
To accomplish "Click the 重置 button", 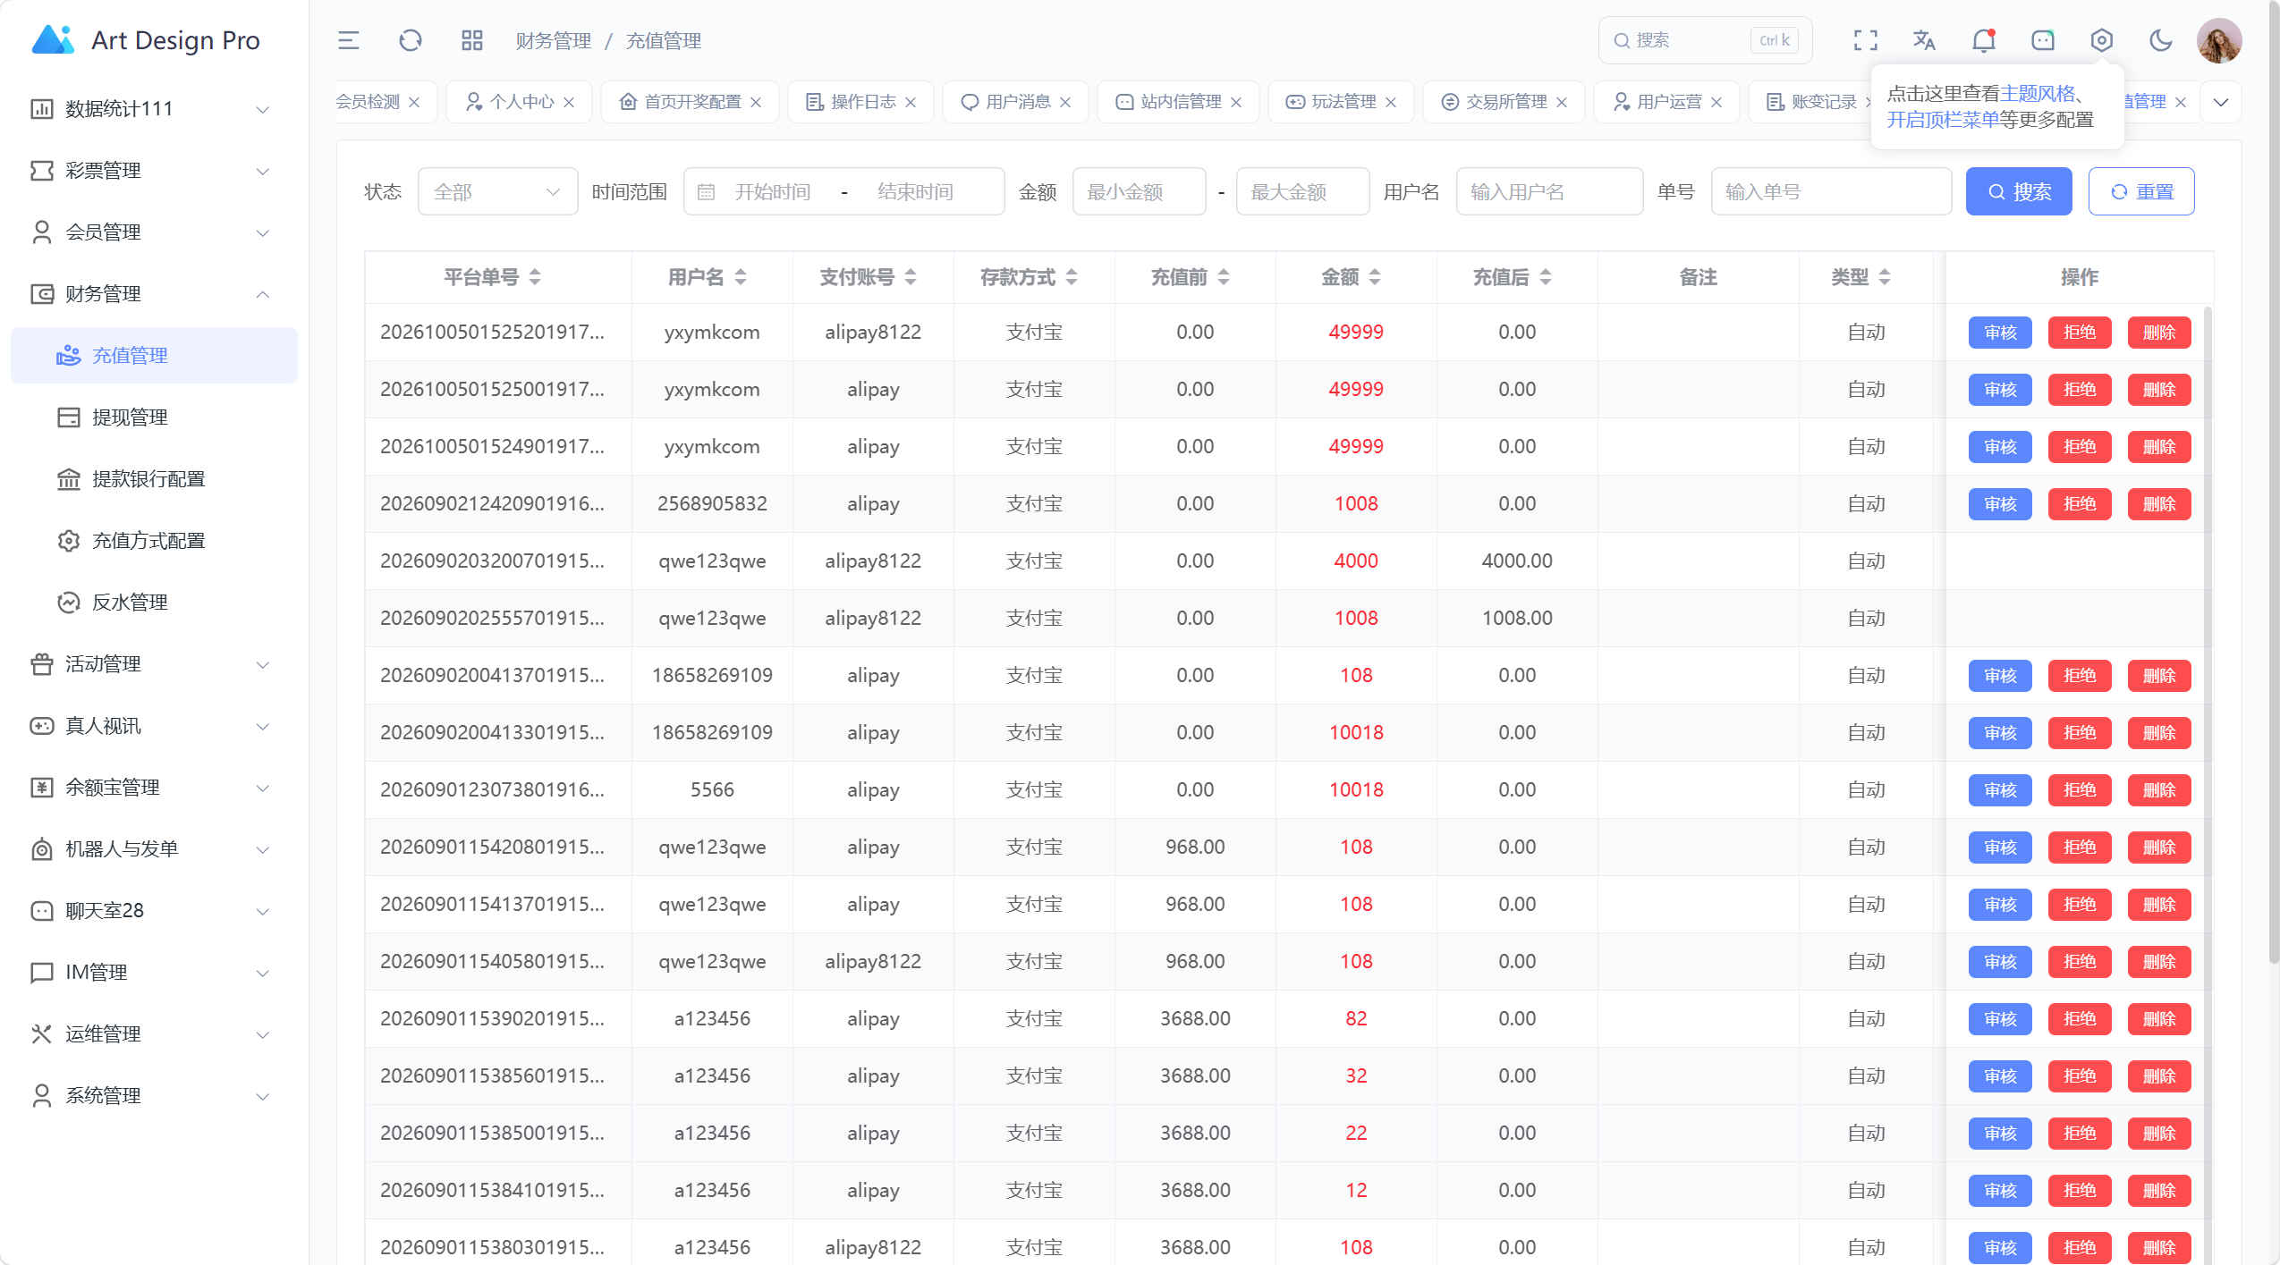I will pos(2141,191).
